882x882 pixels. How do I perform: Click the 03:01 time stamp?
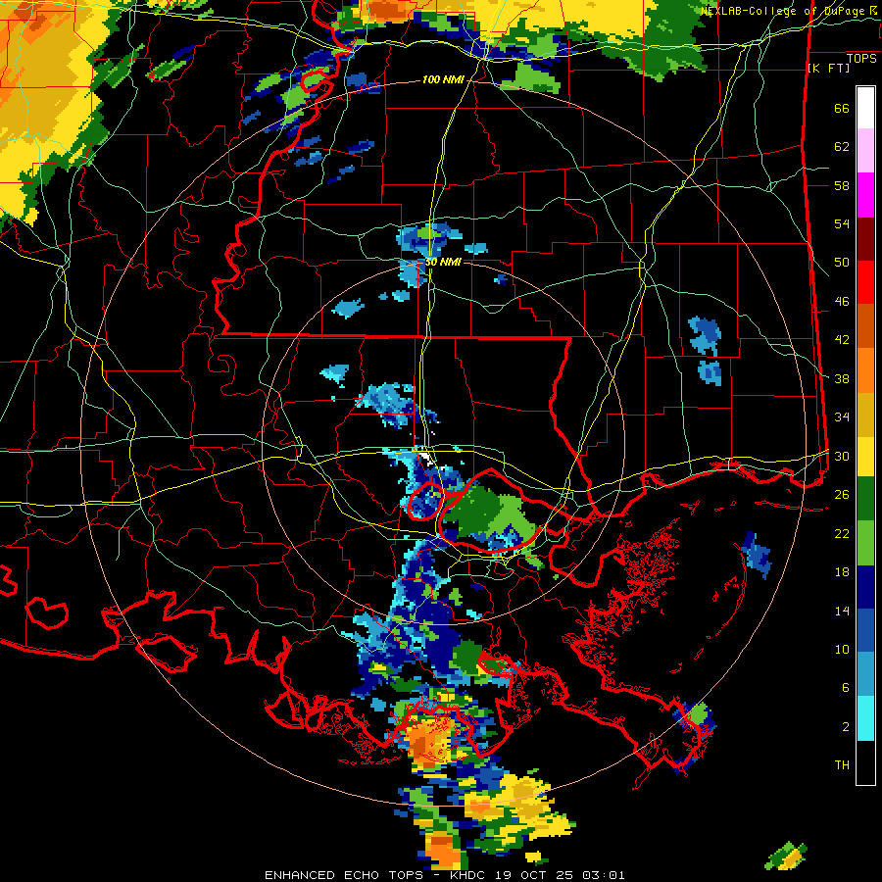604,875
